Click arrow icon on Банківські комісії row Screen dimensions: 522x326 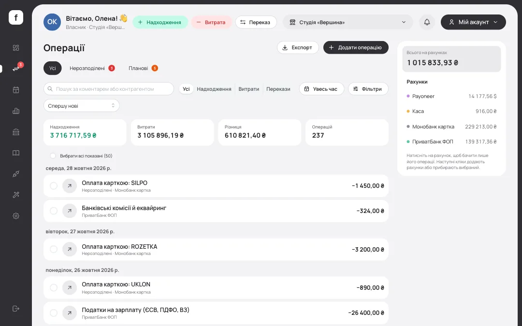(x=70, y=211)
